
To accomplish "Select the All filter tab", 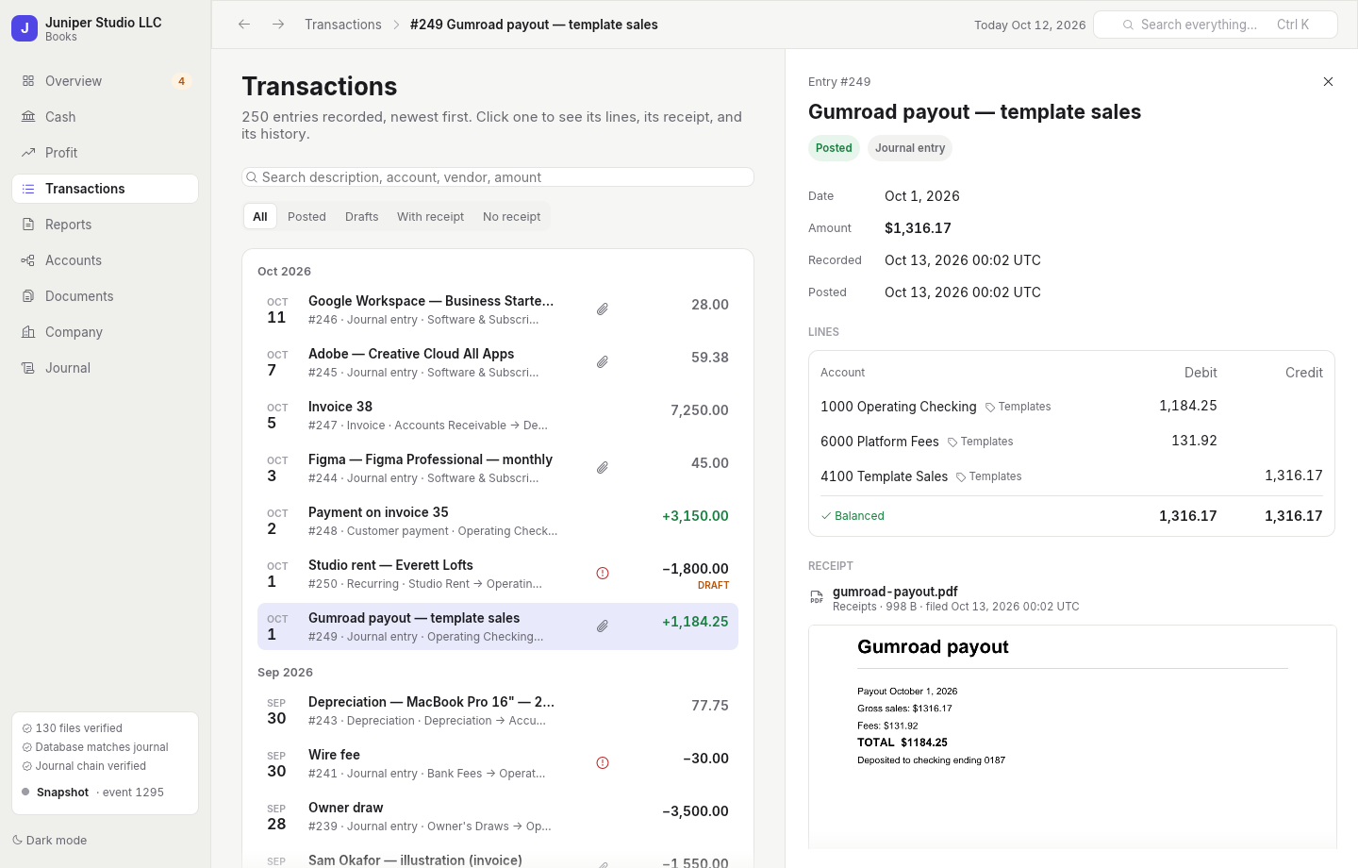I will [260, 217].
